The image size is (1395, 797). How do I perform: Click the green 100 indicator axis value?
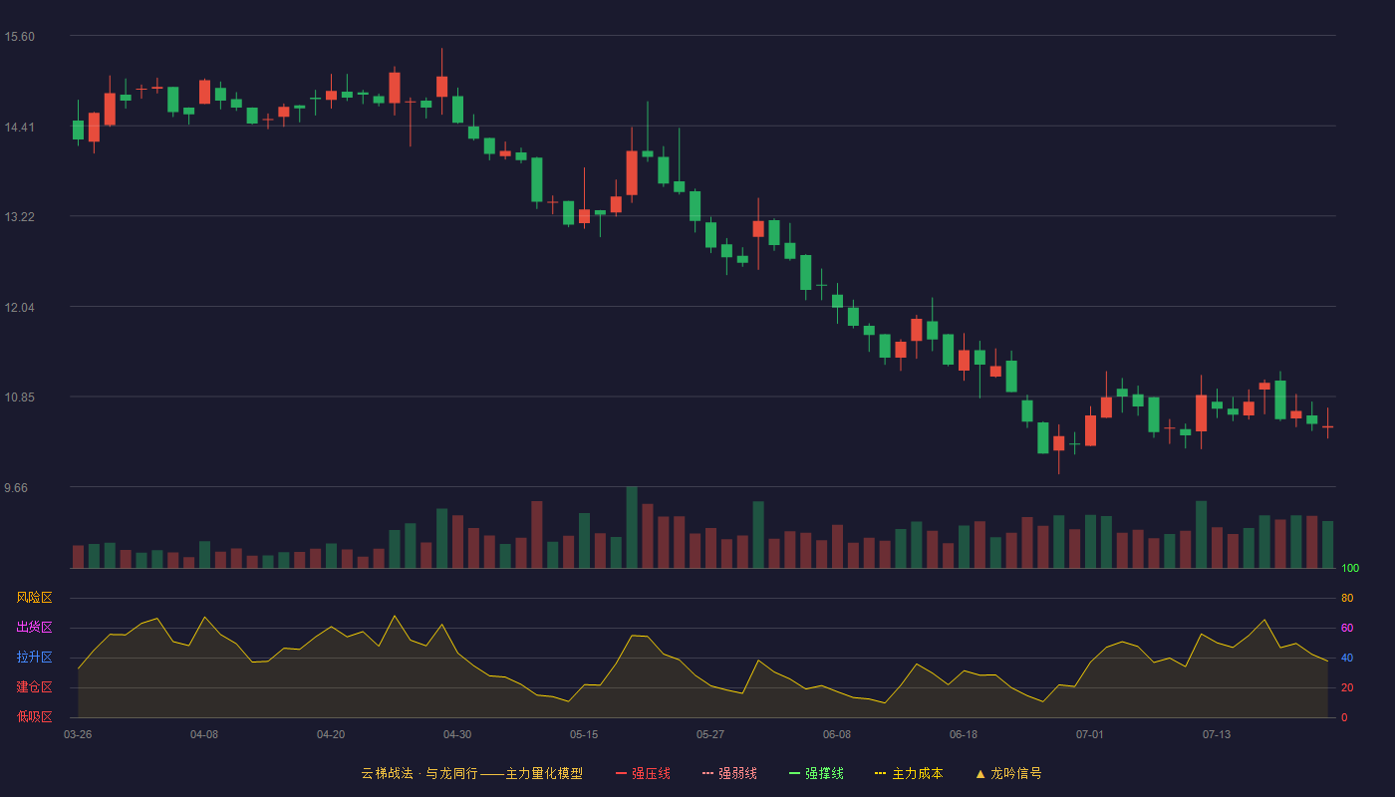[1350, 568]
